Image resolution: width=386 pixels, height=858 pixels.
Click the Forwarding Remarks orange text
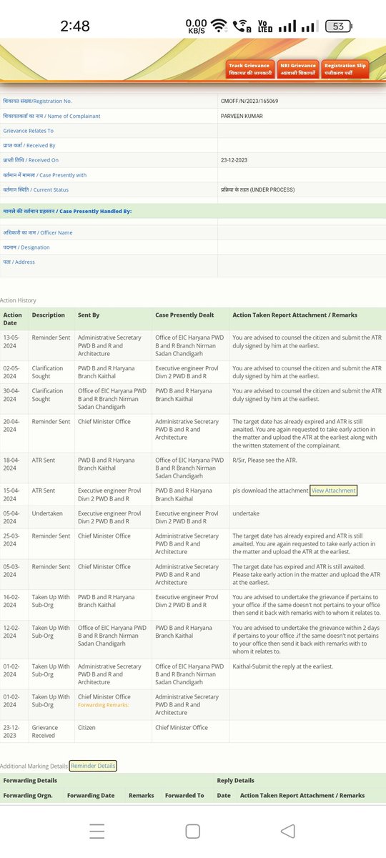pos(103,704)
